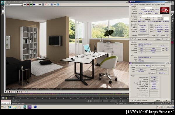Screen dimensions: 175x115
Task: Open Windows Explorer folder taskbar icon
Action: point(15,107)
